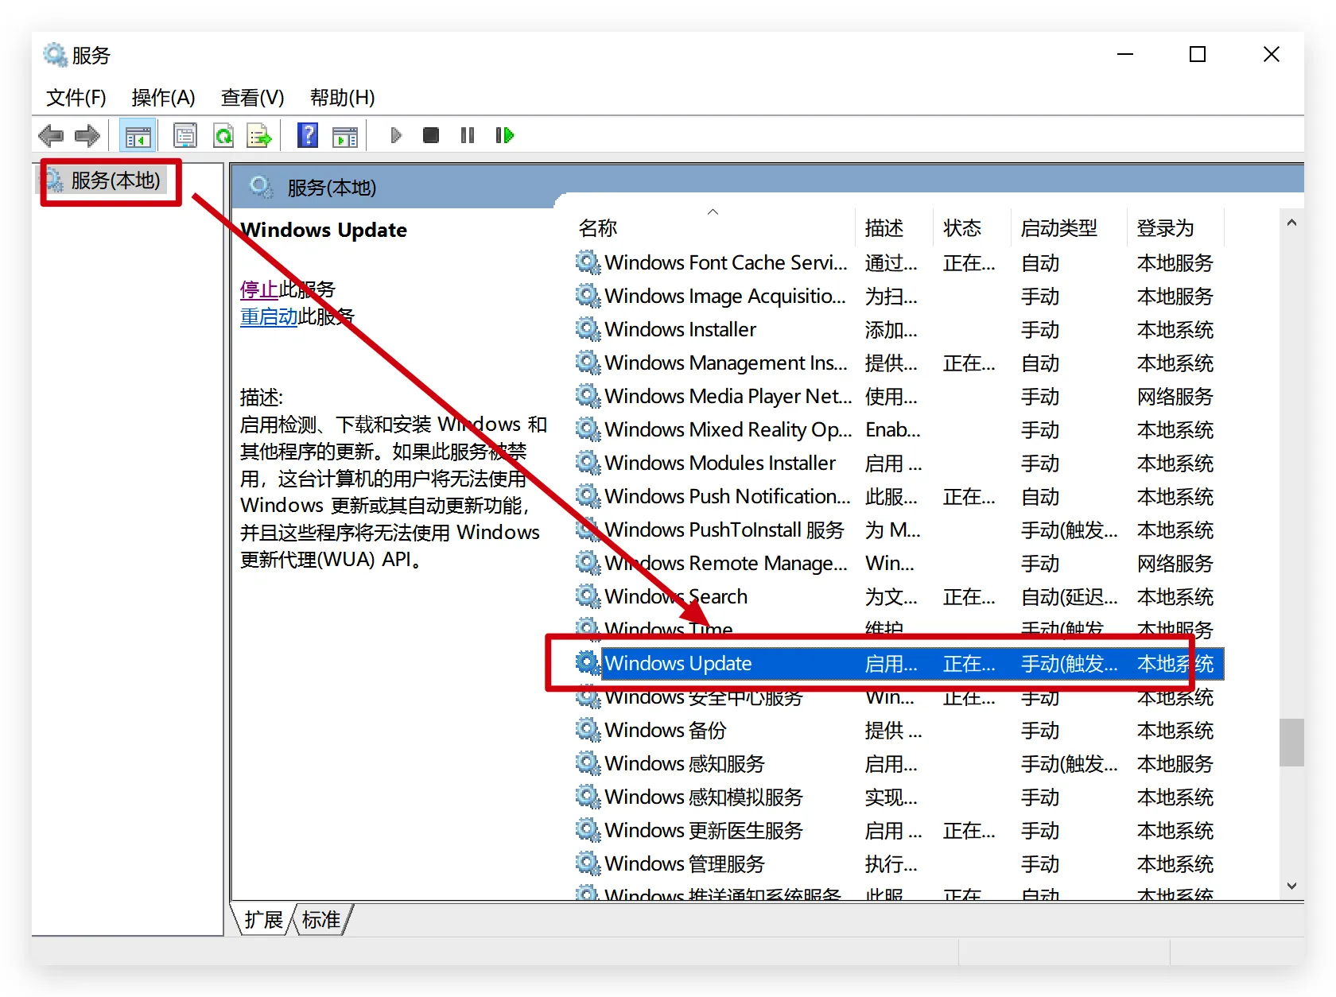Select the Windows Media Player Net... service

728,397
